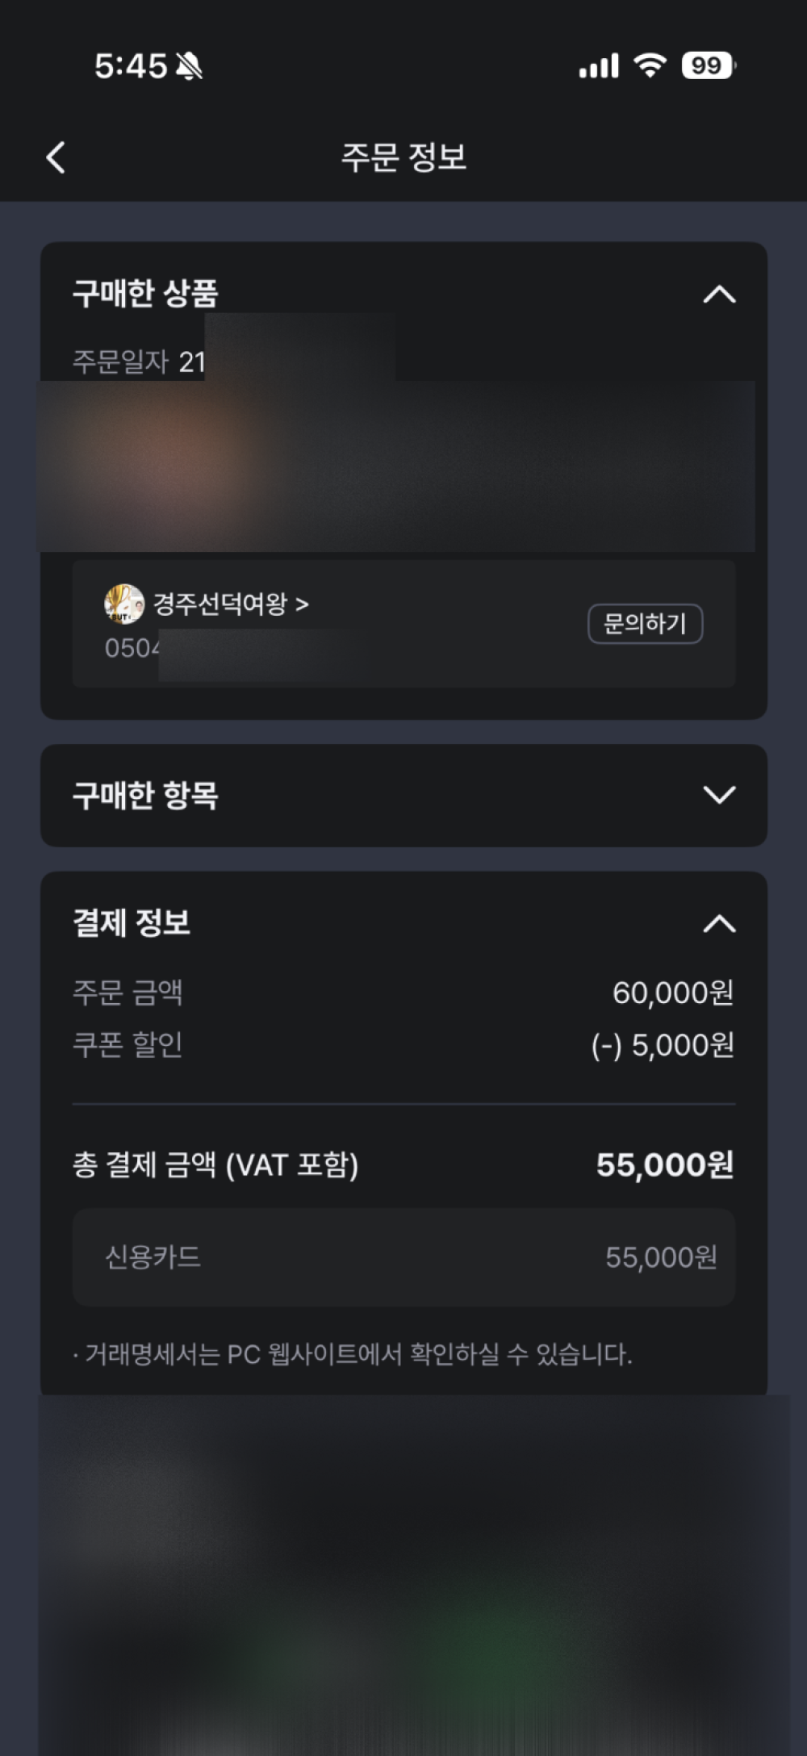This screenshot has height=1756, width=807.
Task: Tap the 5:45 clock display
Action: 131,66
